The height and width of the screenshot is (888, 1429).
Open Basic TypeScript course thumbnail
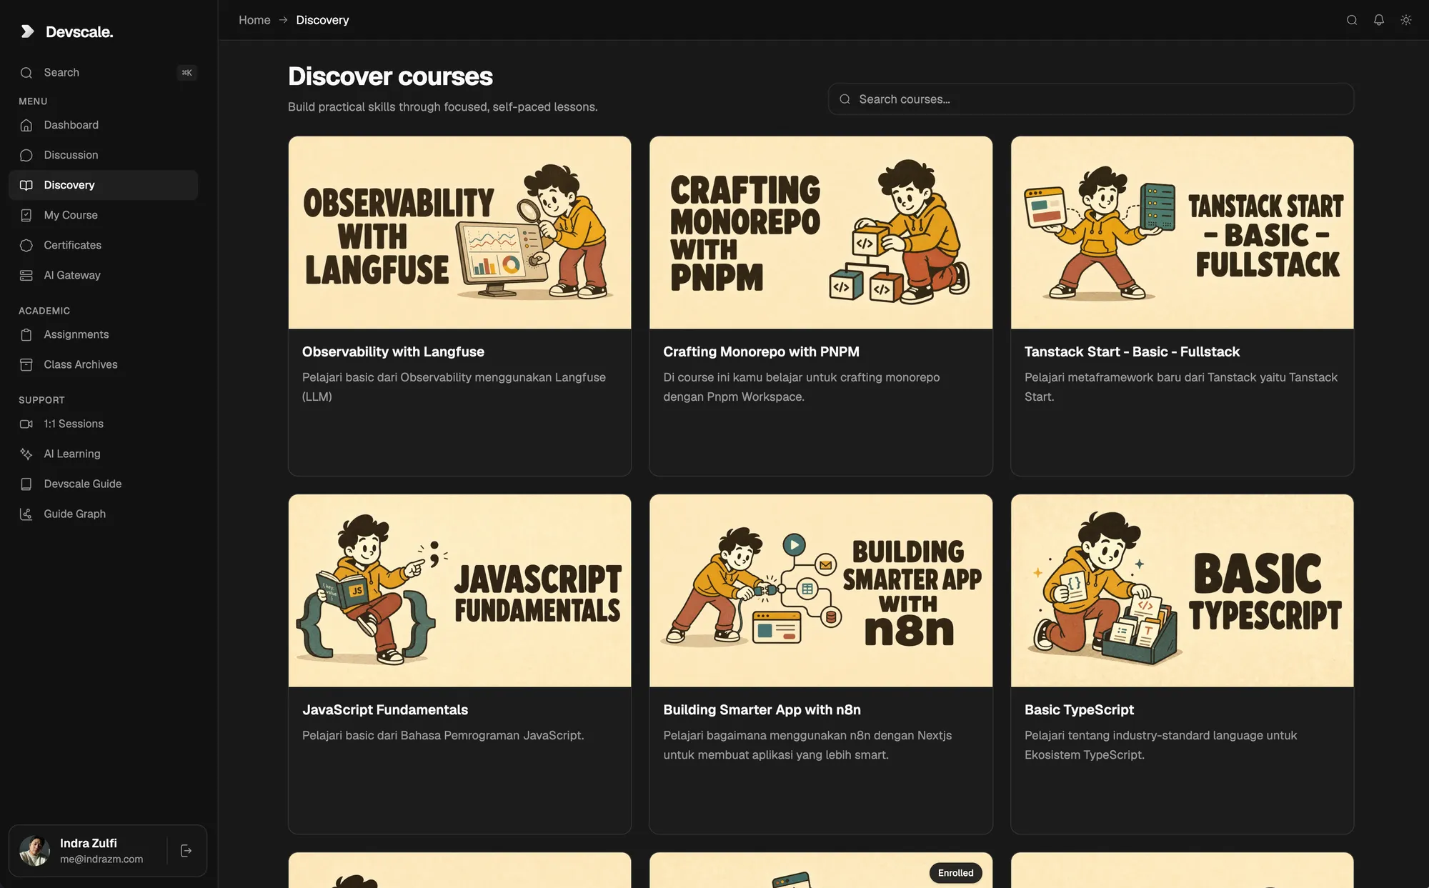coord(1182,591)
